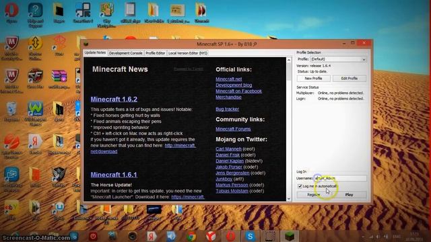Launch the CrossFire desktop shortcut
This screenshot has height=242, width=431.
(x=35, y=76)
